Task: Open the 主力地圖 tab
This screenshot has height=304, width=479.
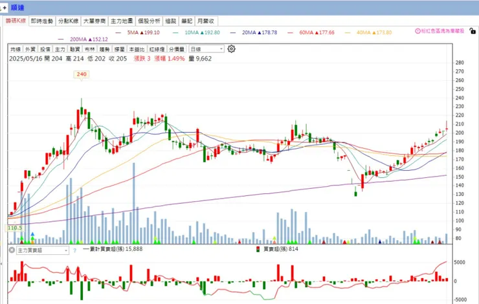Action: [x=122, y=21]
